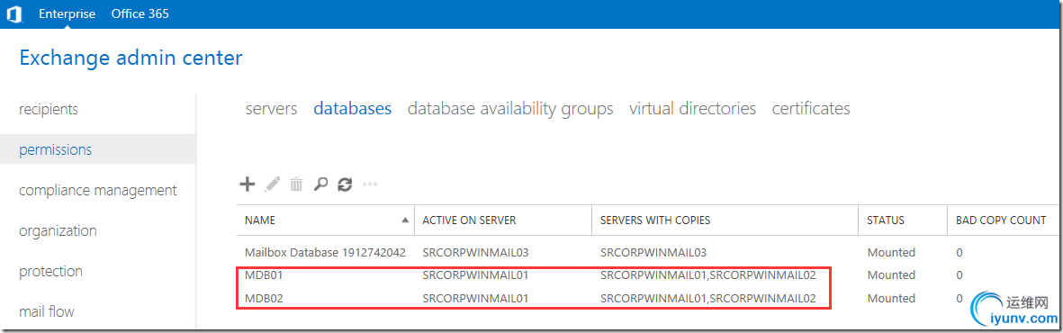Open the virtual directories tab
This screenshot has width=1063, height=333.
[692, 109]
